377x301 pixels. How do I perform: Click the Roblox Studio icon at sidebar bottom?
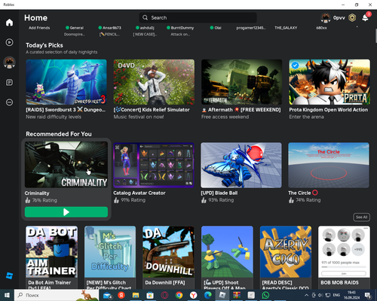(x=9, y=275)
